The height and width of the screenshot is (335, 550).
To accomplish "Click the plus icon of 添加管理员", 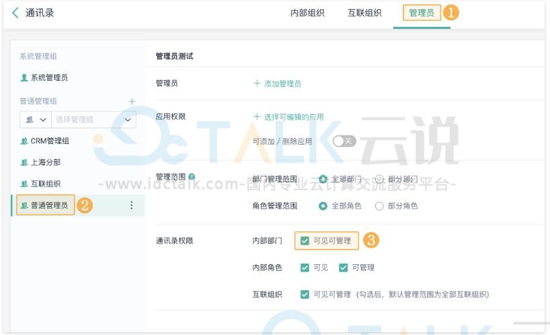I will click(x=257, y=83).
